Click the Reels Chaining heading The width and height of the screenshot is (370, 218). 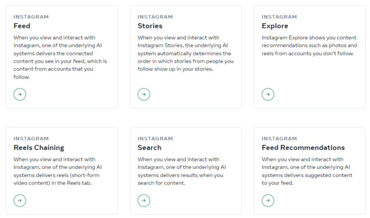(x=39, y=148)
